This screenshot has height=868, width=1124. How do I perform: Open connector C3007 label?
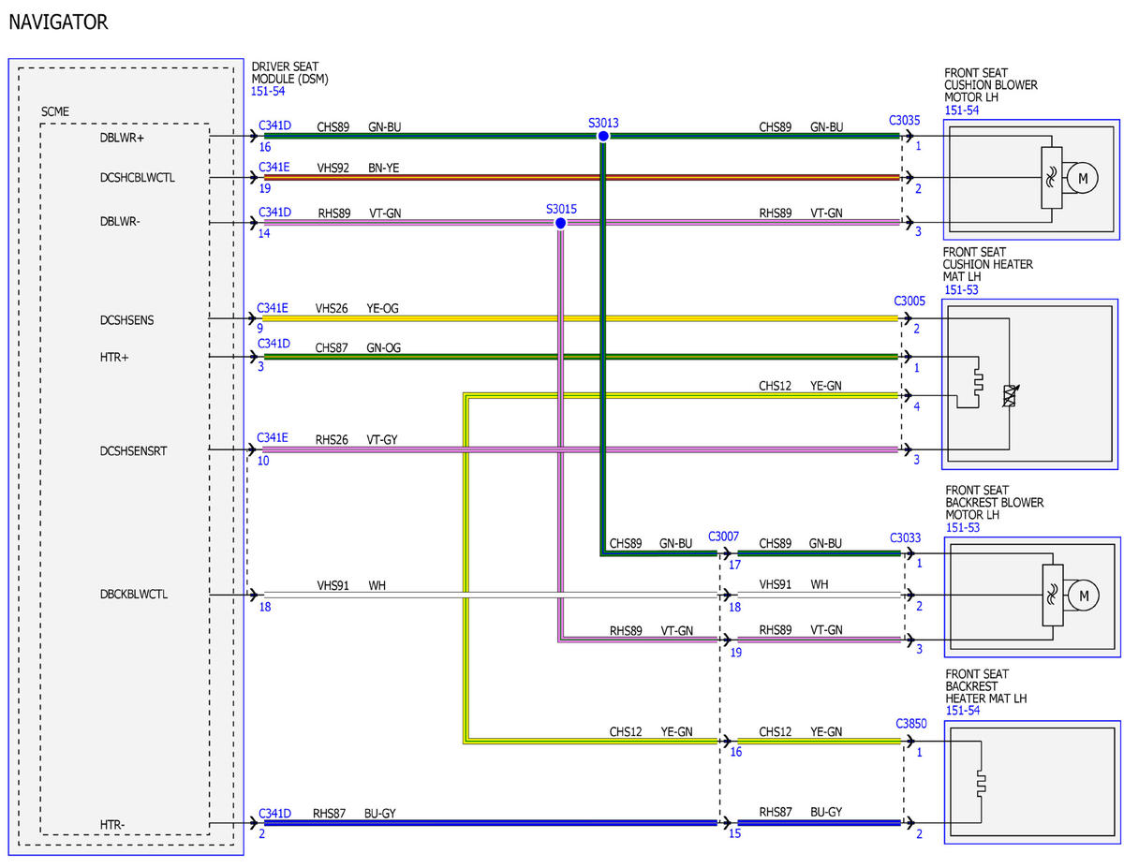click(x=724, y=537)
